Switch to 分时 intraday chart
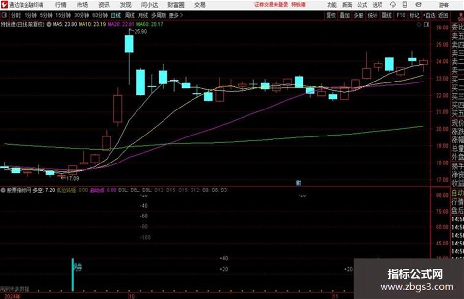This screenshot has height=299, width=464. pos(16,15)
